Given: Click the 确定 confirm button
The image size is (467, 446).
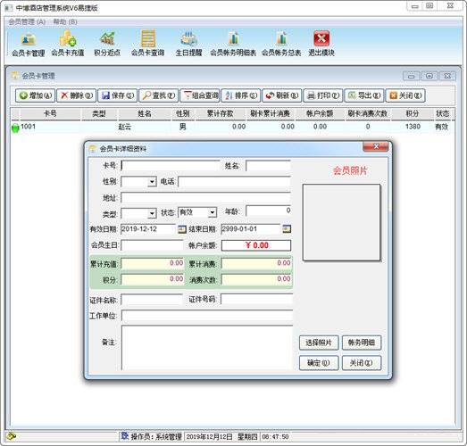Looking at the screenshot, I should [319, 363].
